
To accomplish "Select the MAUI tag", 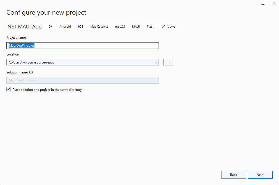I will pyautogui.click(x=136, y=27).
